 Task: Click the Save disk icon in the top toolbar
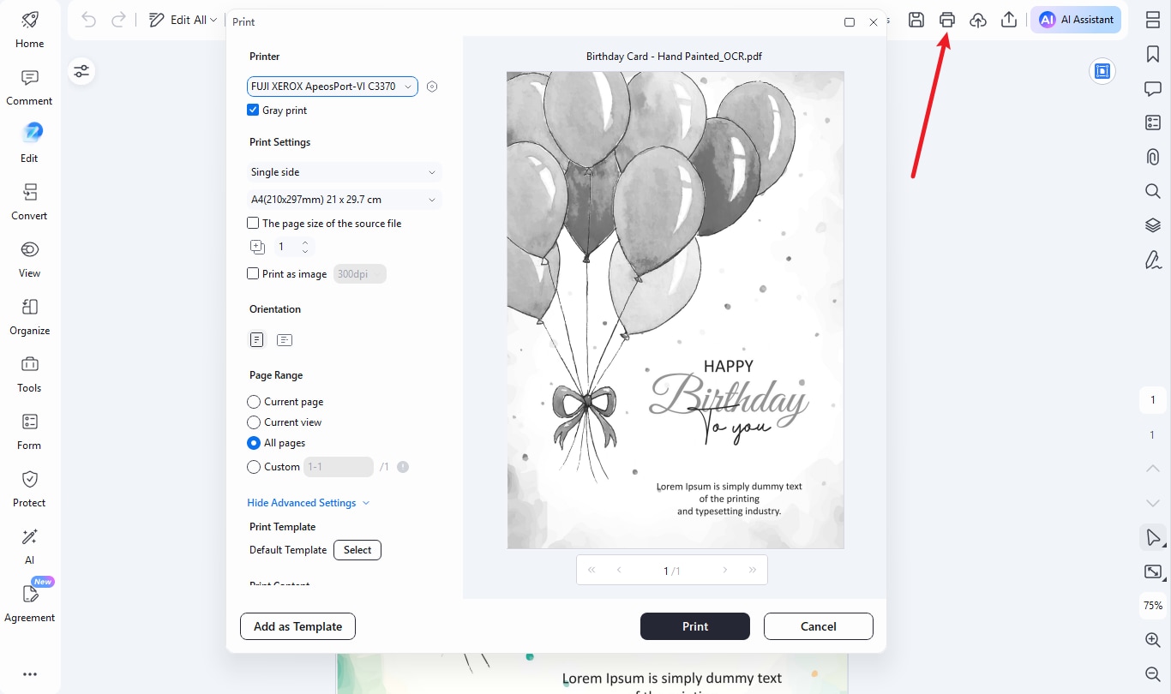tap(916, 20)
